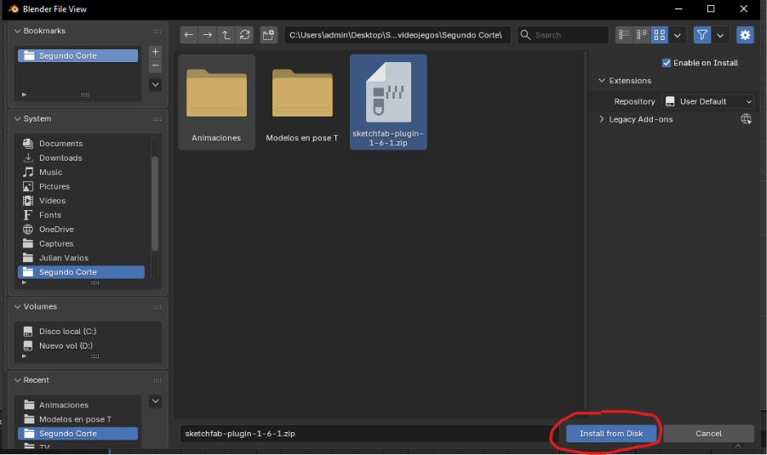Open display settings dropdown arrow

click(x=678, y=35)
